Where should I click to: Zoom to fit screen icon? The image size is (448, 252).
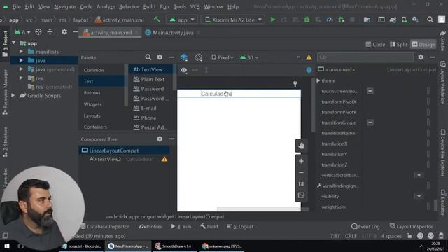coord(301,195)
